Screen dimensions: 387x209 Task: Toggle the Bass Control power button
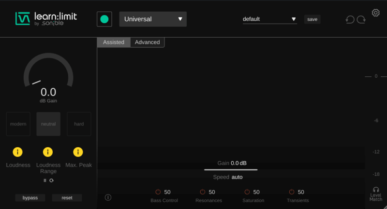point(158,192)
